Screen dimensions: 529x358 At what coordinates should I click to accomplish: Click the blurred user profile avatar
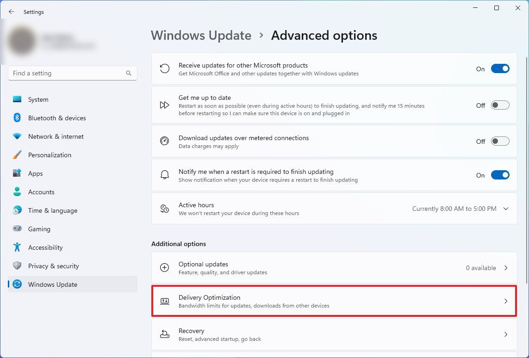[22, 41]
